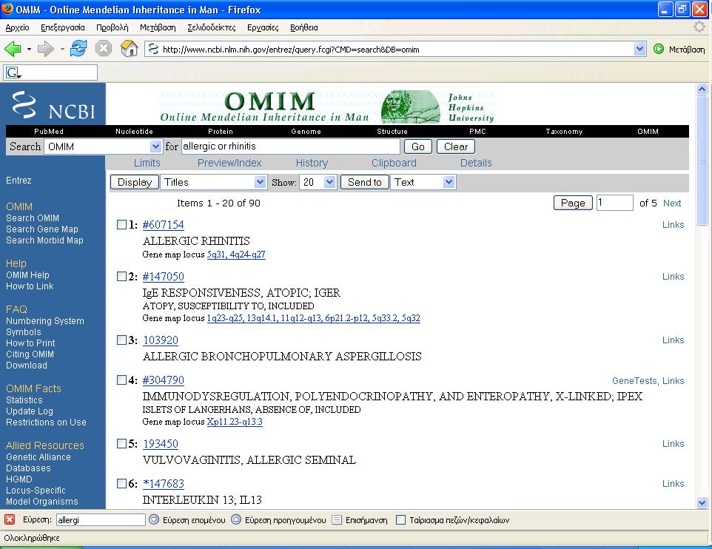Check the box for result 3 Aspergillosis
Viewport: 712px width, 549px height.
(x=121, y=340)
